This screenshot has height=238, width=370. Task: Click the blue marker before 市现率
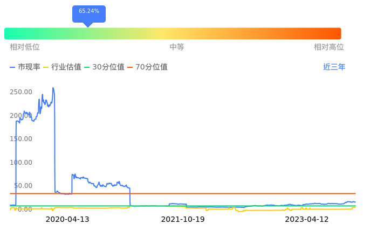tap(12, 67)
